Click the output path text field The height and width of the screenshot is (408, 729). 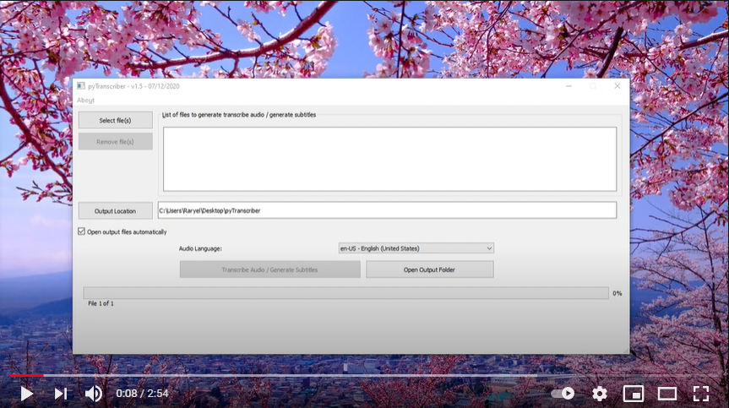(387, 210)
